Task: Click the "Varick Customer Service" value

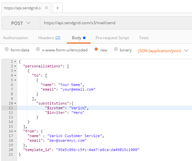Action: [75, 136]
